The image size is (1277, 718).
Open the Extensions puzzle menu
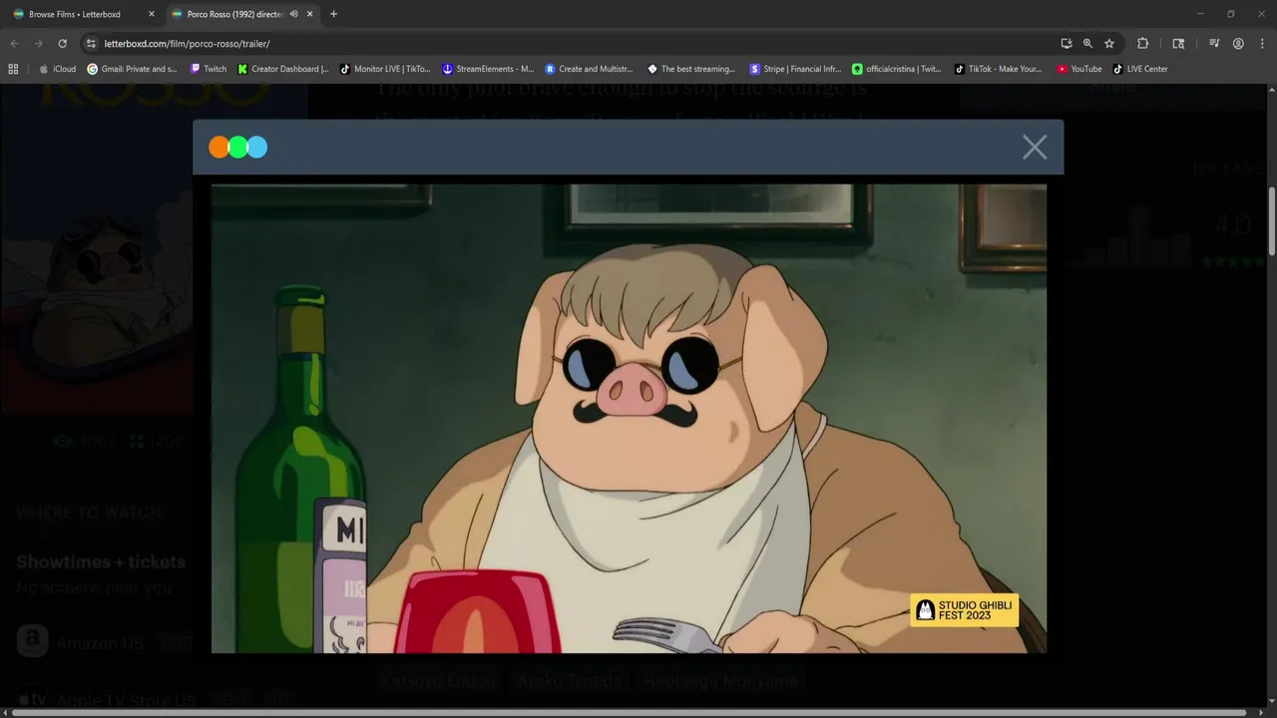click(1142, 44)
